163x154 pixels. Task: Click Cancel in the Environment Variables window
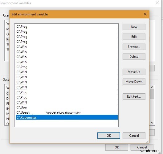click(142, 147)
